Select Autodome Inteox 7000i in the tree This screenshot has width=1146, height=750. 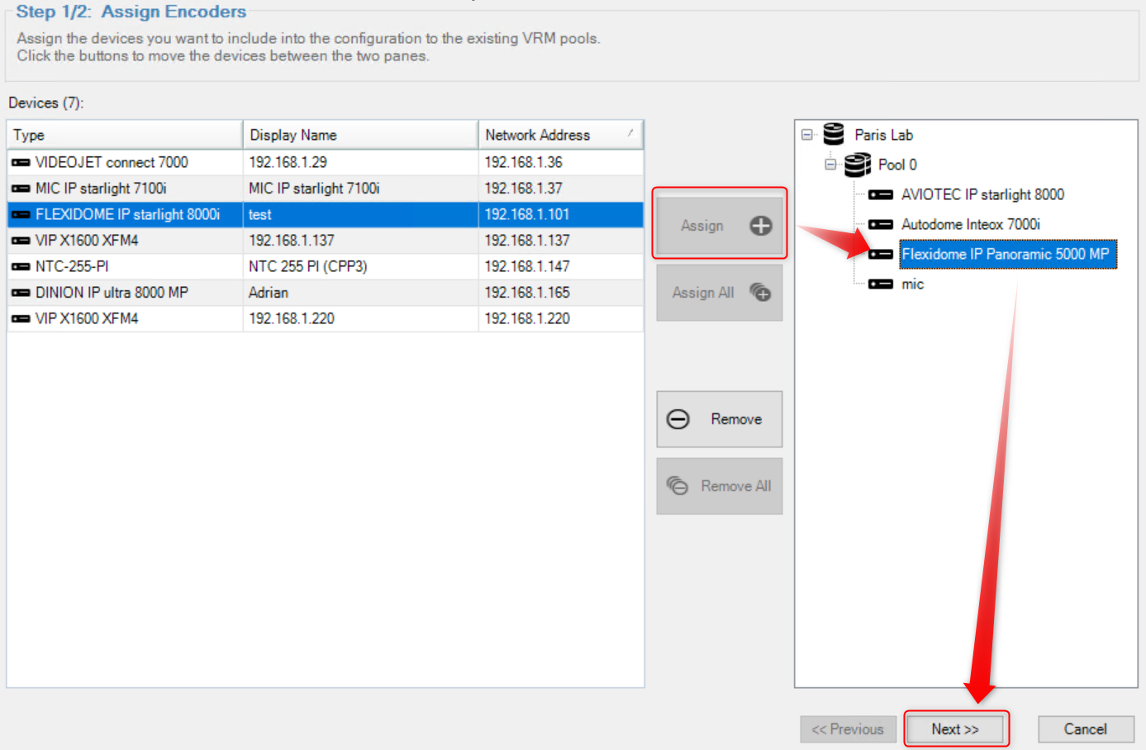[x=970, y=225]
